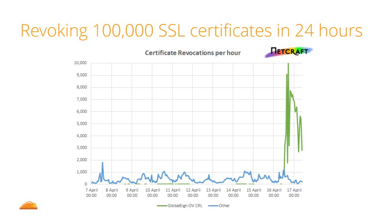385x216 pixels.
Task: Click the Cloudflare cloud logo
Action: pos(28,205)
